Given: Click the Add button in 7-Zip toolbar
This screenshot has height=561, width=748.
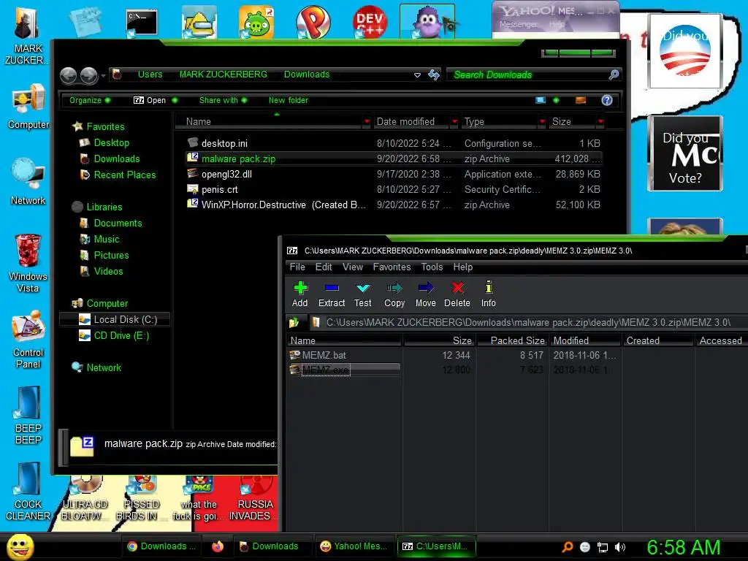Looking at the screenshot, I should tap(300, 294).
